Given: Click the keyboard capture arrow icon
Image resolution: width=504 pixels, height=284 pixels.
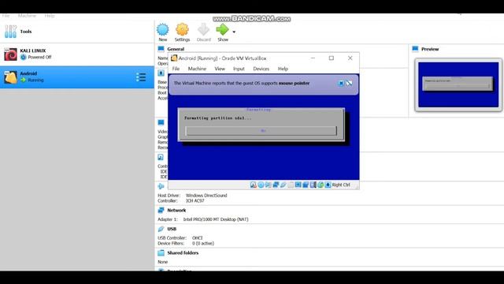Looking at the screenshot, I should coord(328,185).
